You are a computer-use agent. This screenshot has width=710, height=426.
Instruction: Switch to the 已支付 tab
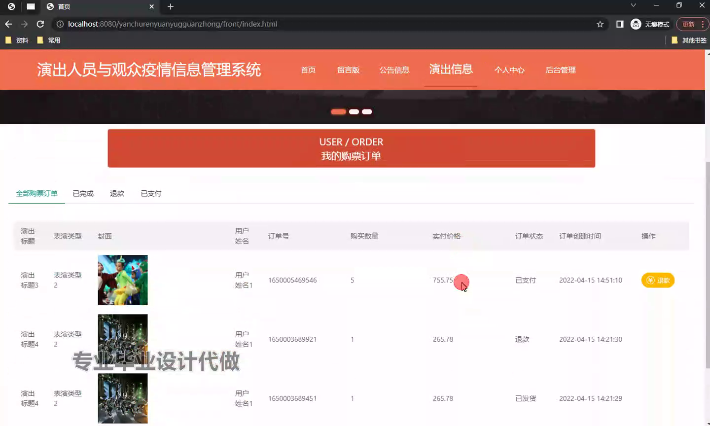151,194
